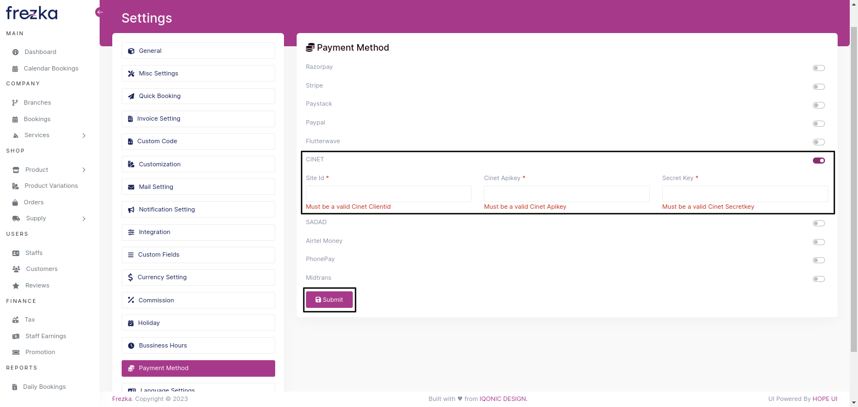Click the Promotion icon in sidebar

tap(15, 352)
